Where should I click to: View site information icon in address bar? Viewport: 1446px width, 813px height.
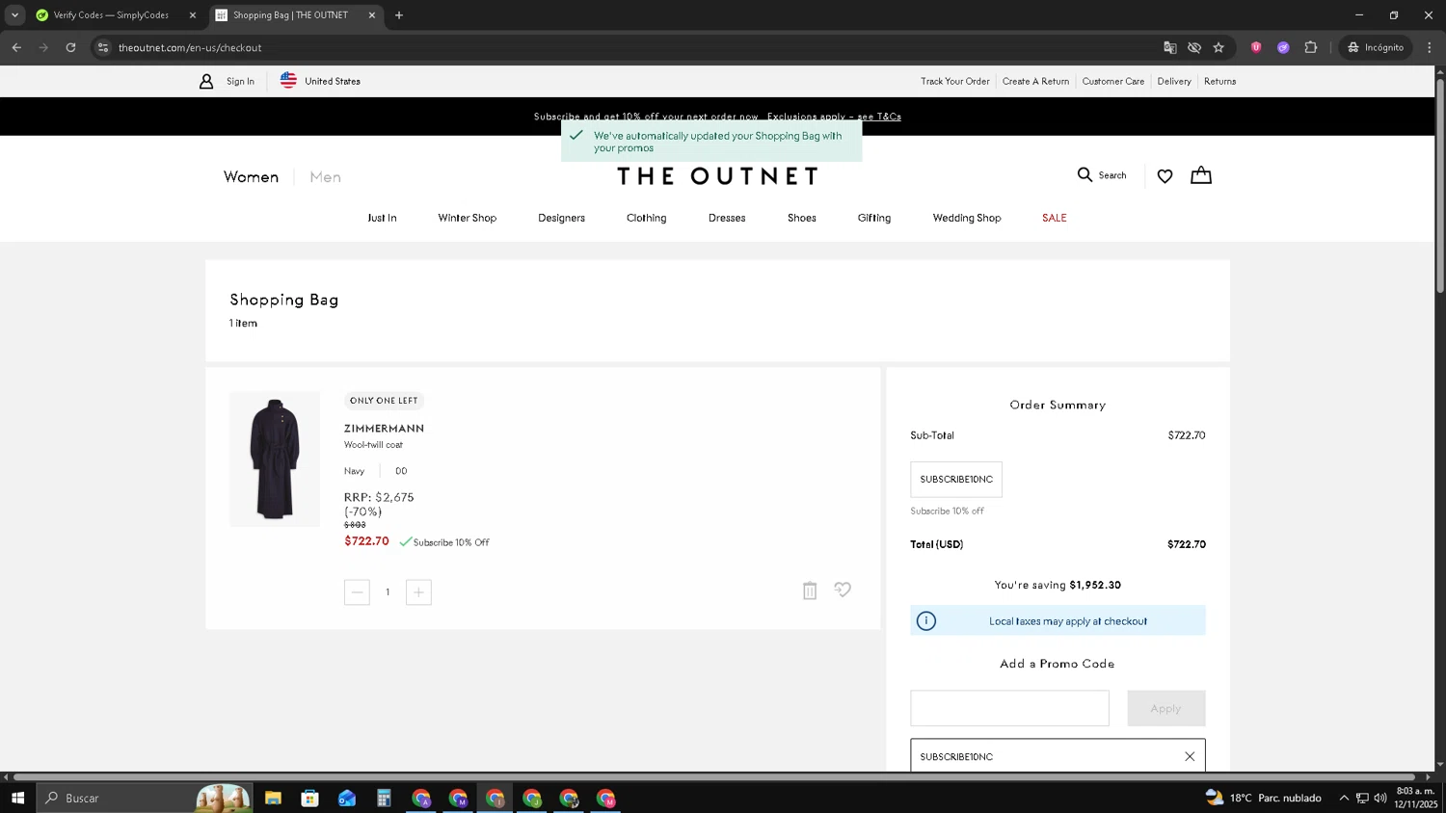[103, 47]
